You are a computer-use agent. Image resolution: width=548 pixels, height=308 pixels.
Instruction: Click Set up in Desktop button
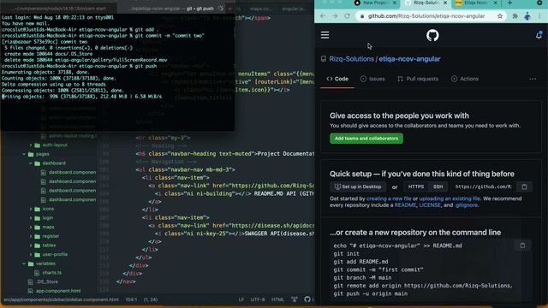(358, 187)
